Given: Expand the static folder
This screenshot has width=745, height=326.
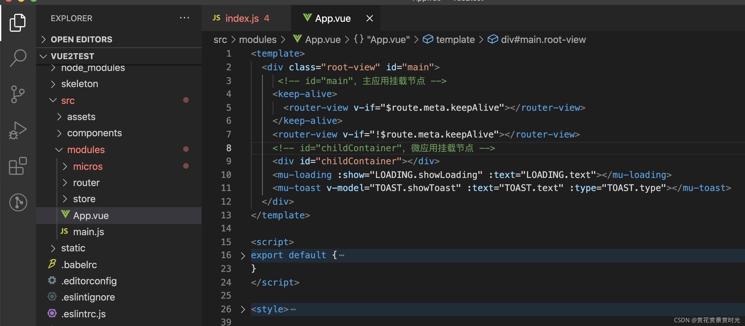Looking at the screenshot, I should point(119,248).
